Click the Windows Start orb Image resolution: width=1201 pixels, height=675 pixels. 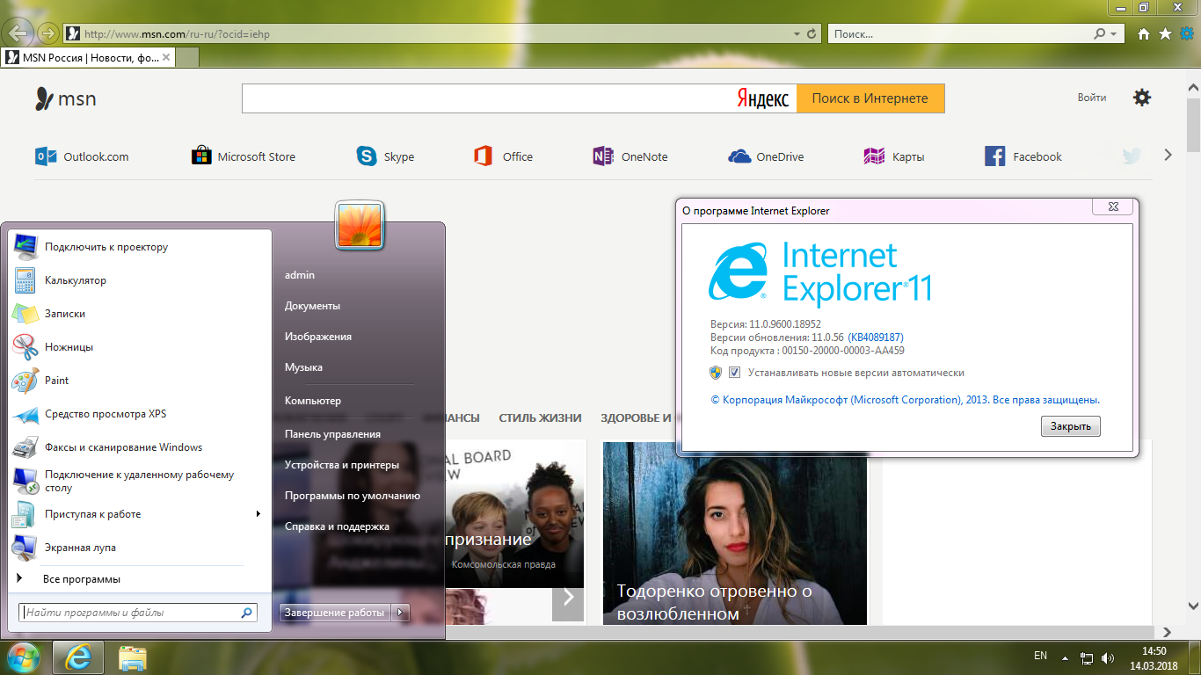(x=24, y=656)
